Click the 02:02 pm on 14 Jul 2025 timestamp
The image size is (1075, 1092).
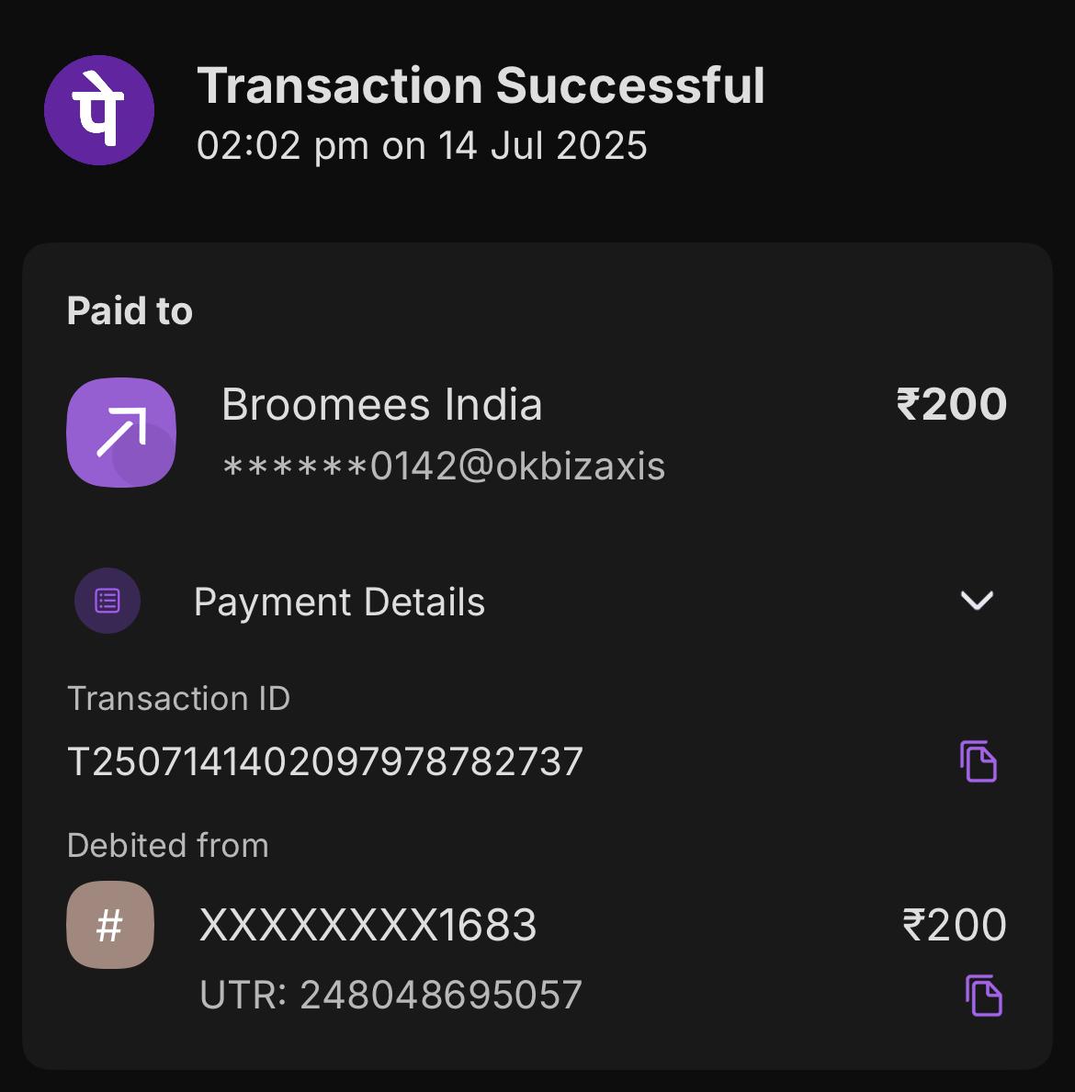pos(423,145)
